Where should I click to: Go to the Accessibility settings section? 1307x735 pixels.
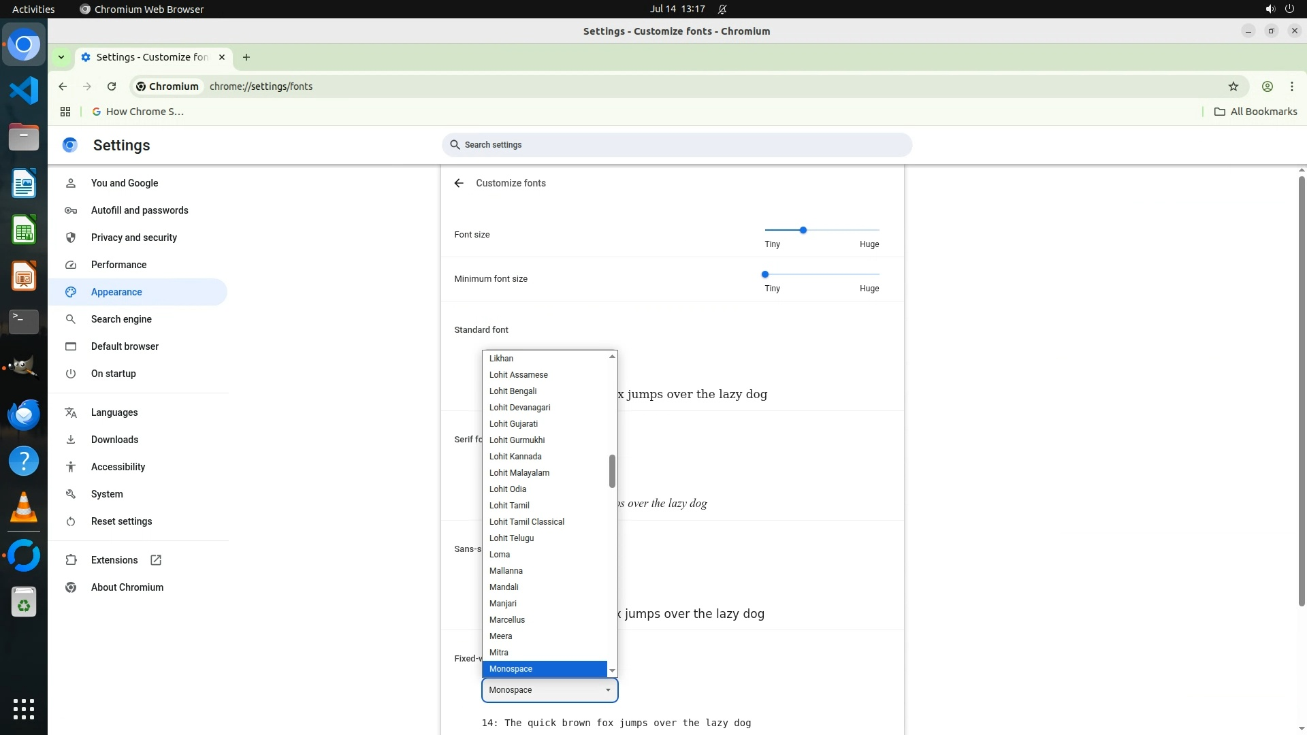click(118, 467)
